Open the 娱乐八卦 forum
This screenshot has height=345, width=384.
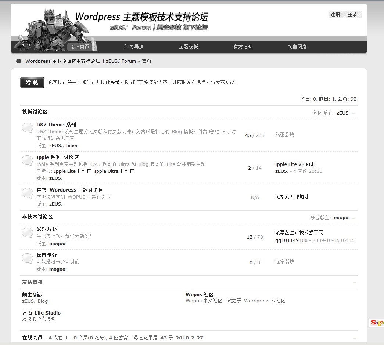coord(47,229)
